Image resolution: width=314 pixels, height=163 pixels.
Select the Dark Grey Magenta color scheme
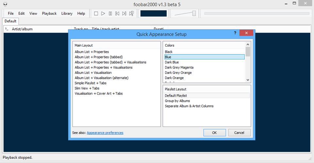[179, 67]
